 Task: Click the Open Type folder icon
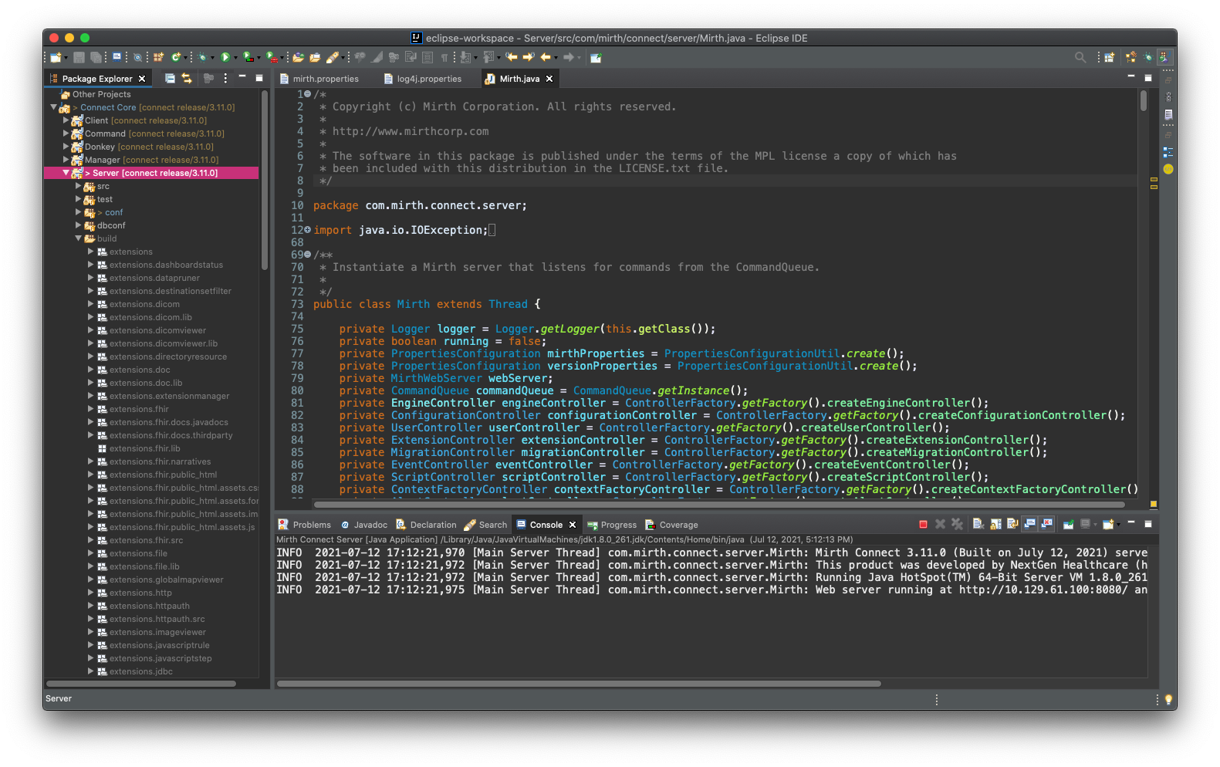click(x=298, y=57)
